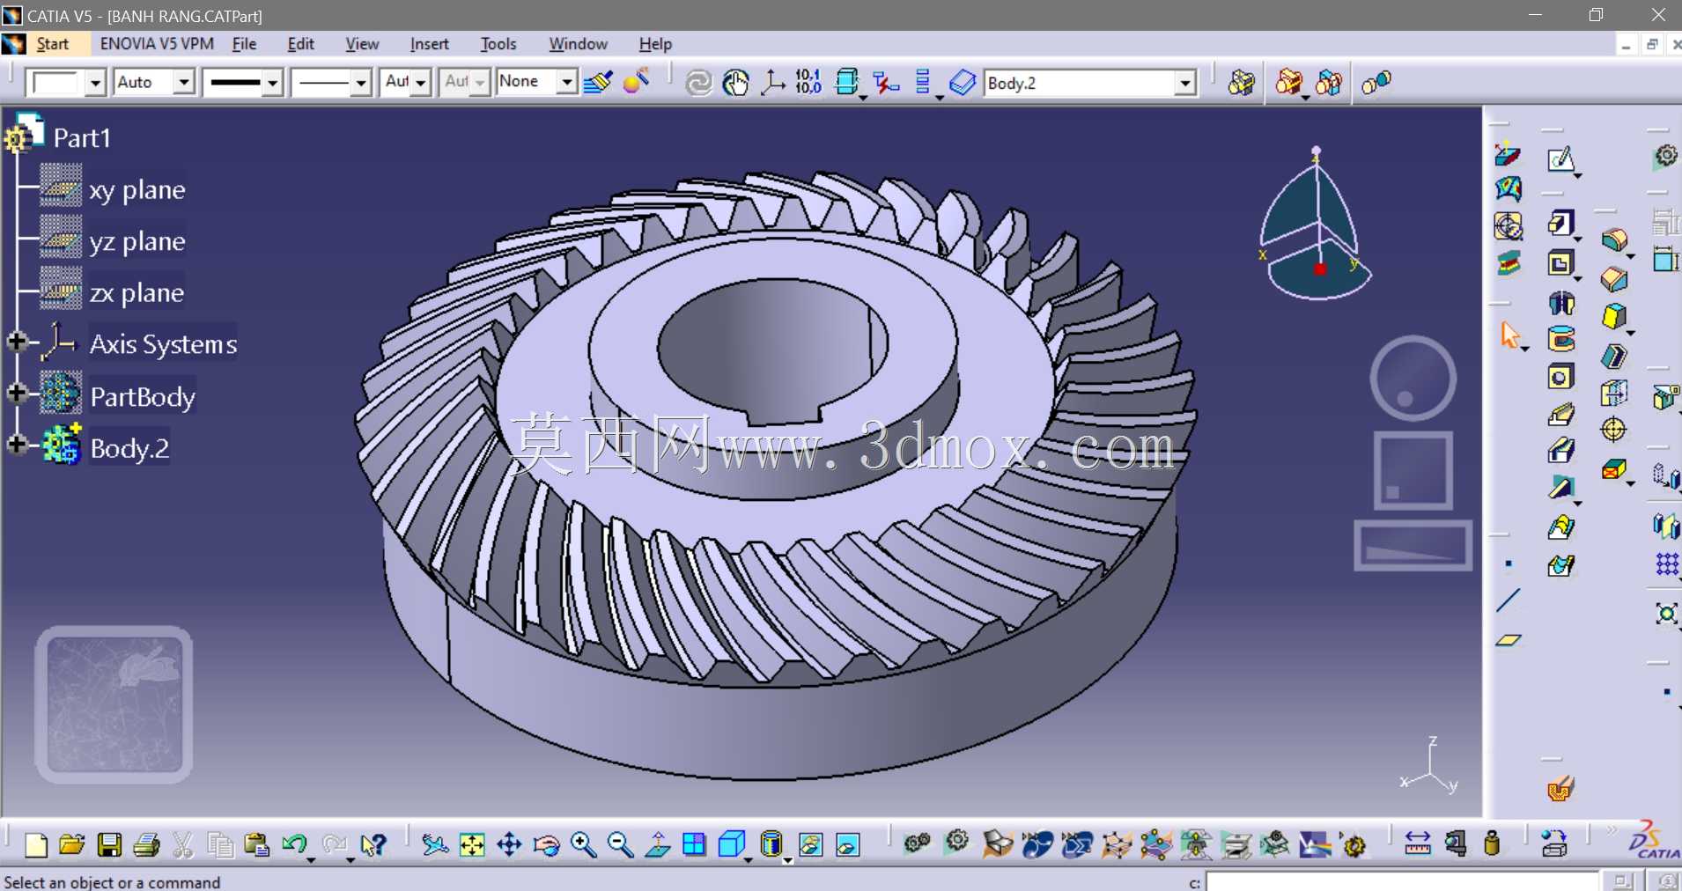Select the yz plane in the tree
This screenshot has width=1682, height=891.
click(x=136, y=241)
